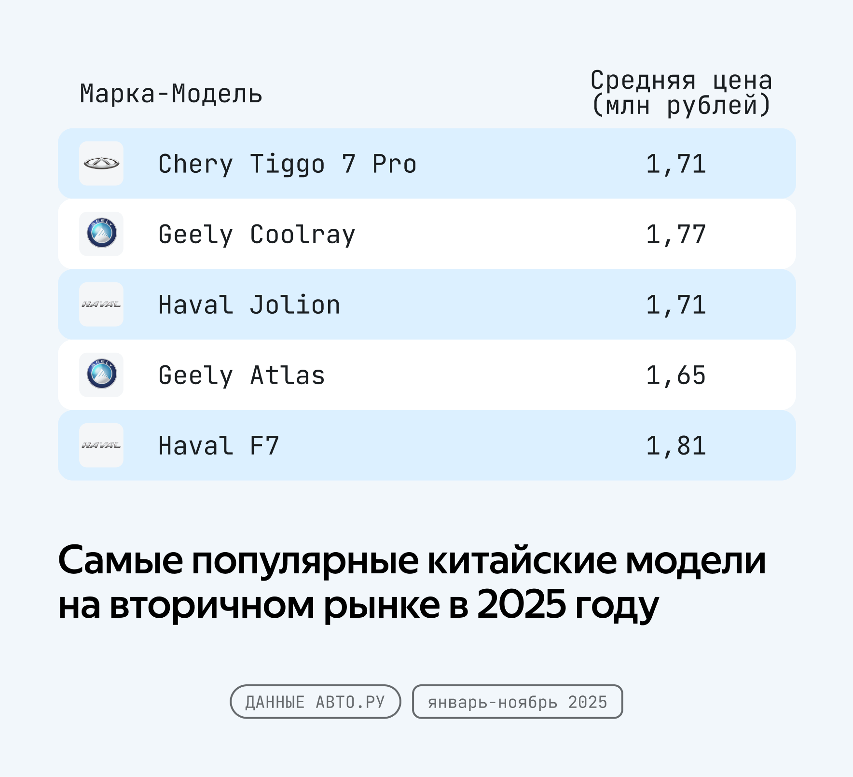Click the 1,81 price for Haval F7

pos(676,446)
